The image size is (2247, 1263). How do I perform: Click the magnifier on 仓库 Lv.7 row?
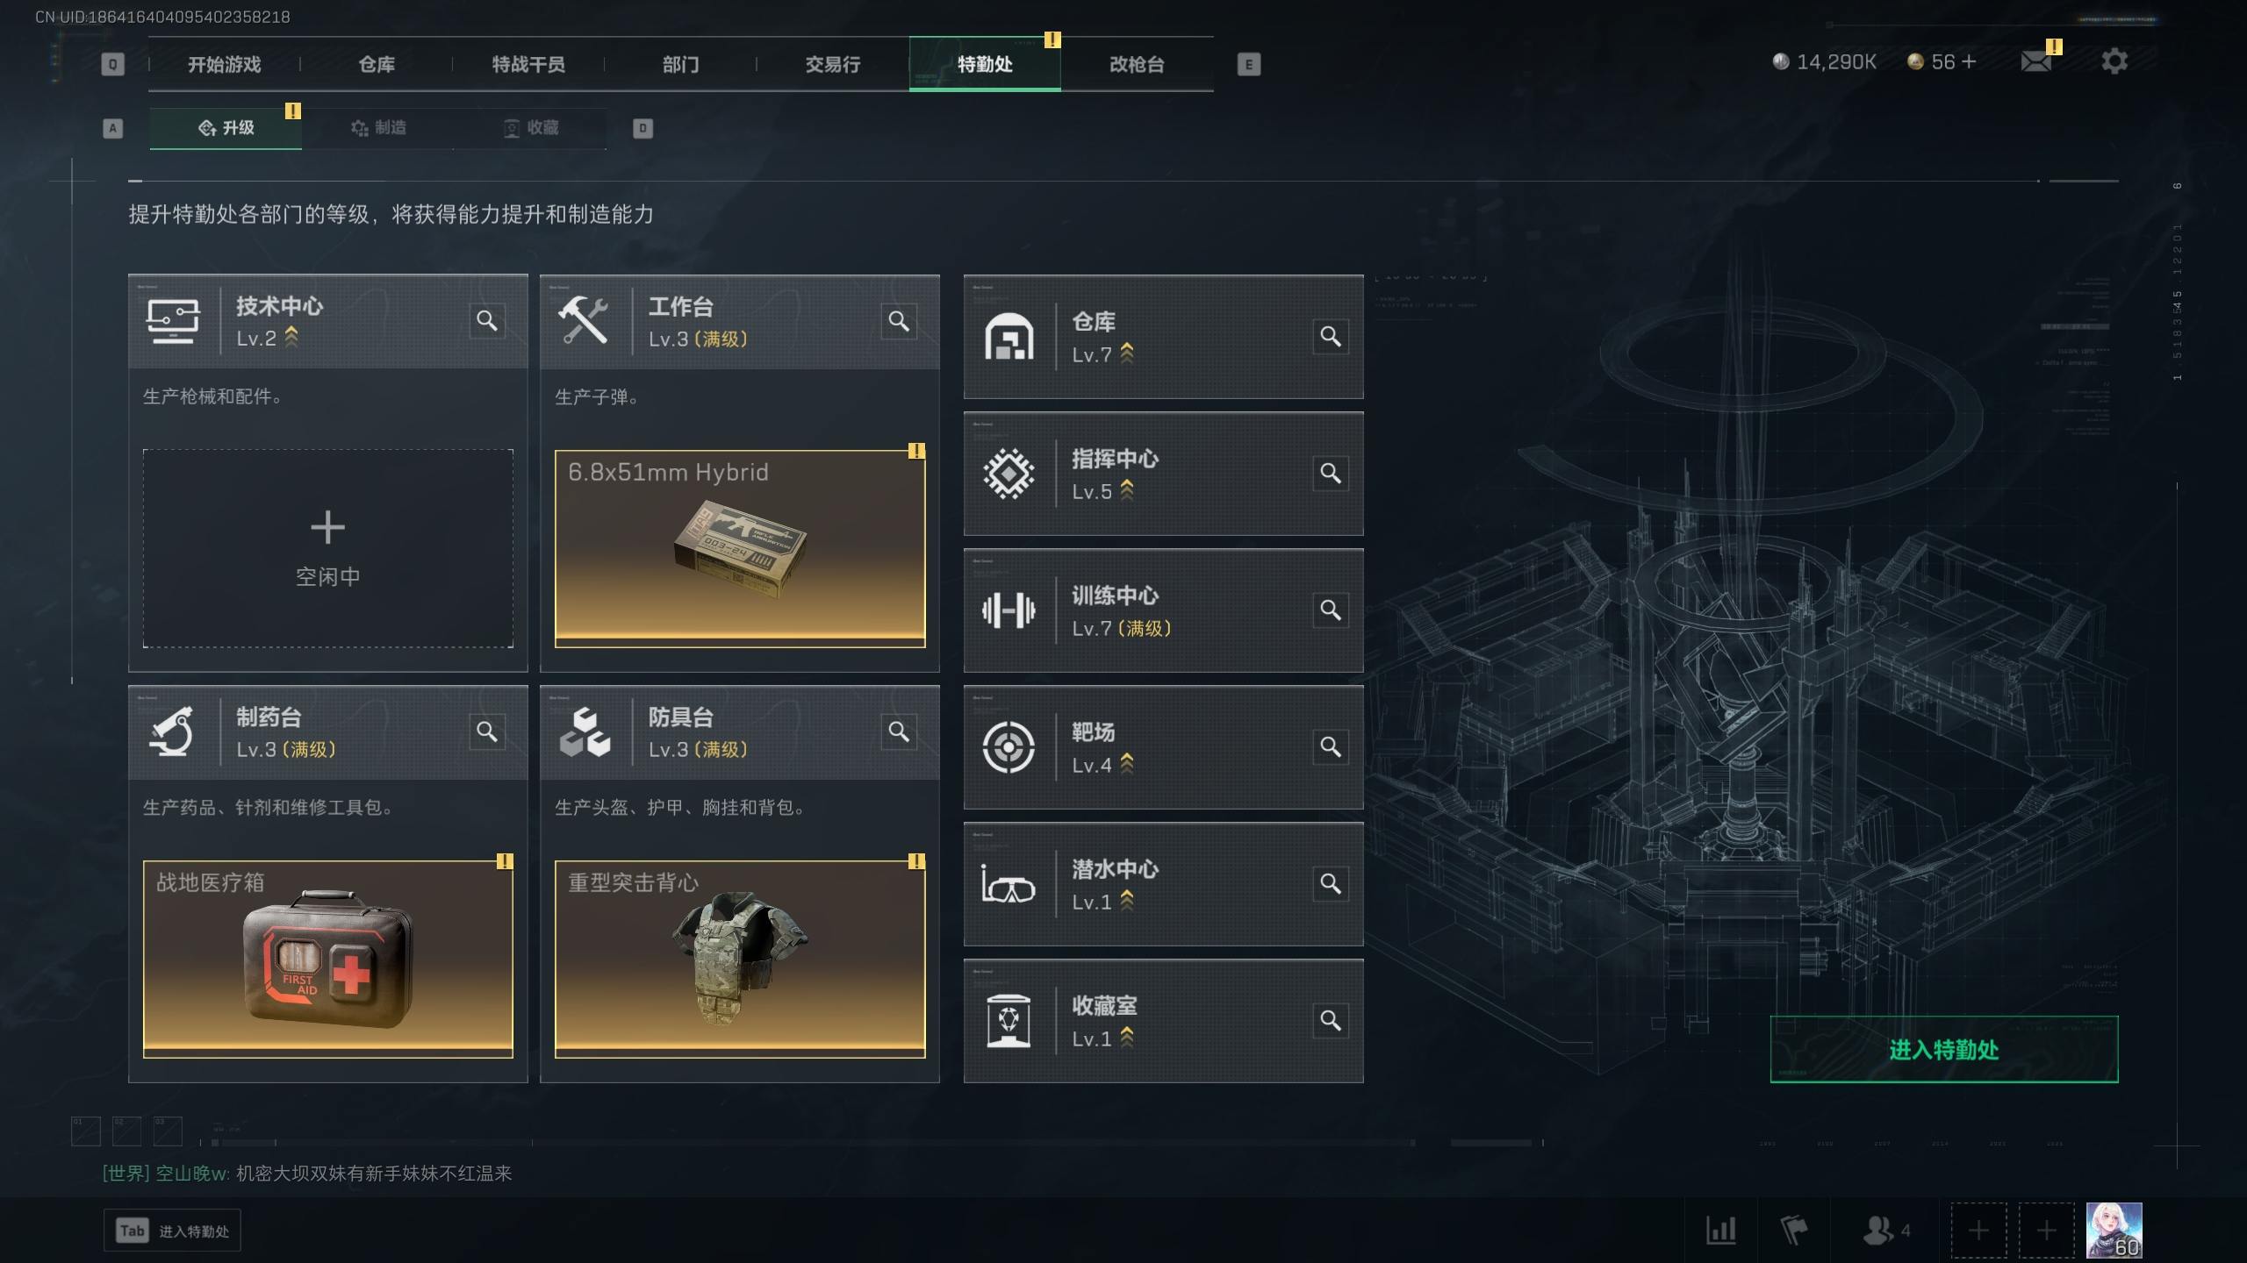pyautogui.click(x=1331, y=337)
